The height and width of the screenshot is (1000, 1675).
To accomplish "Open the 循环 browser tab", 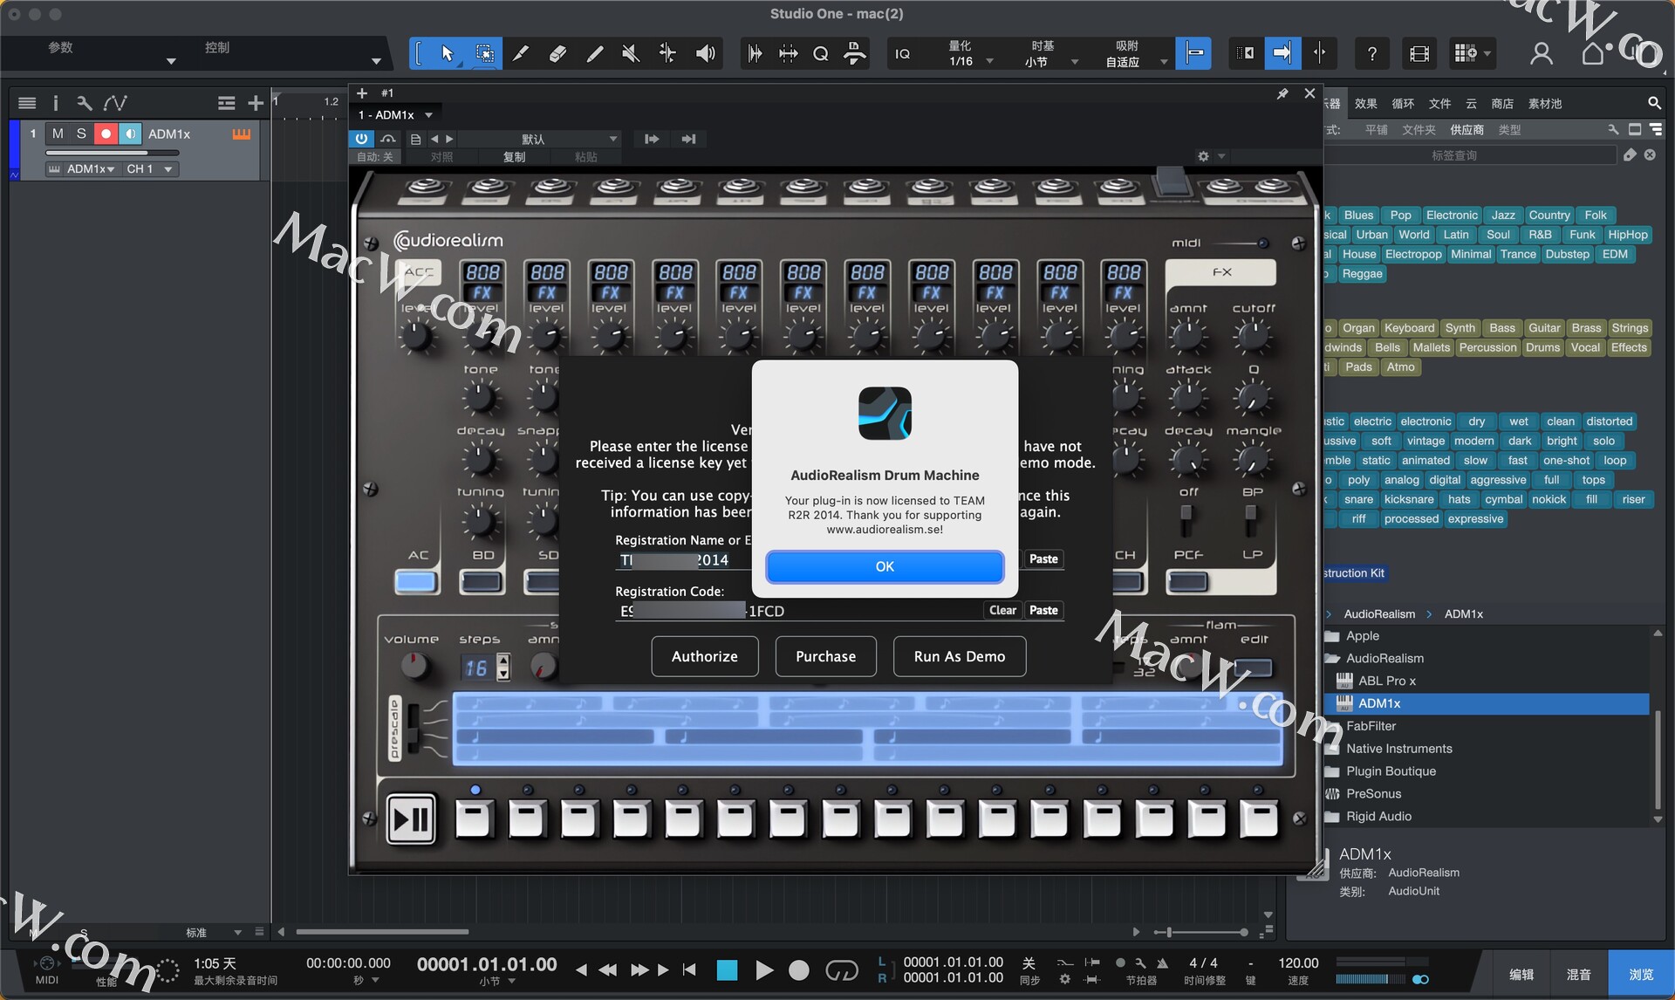I will (1403, 104).
